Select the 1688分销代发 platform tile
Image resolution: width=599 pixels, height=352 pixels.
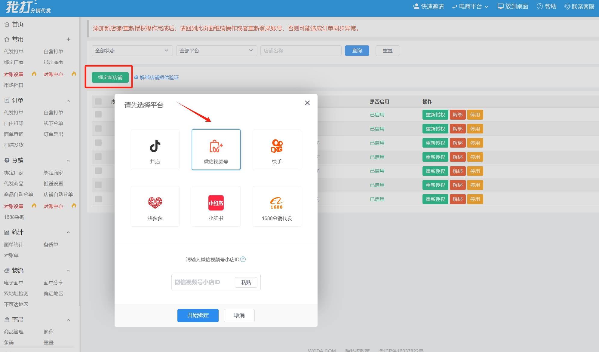[x=277, y=206]
